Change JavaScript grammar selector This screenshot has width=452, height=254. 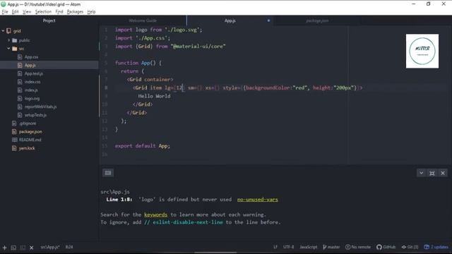(308, 247)
